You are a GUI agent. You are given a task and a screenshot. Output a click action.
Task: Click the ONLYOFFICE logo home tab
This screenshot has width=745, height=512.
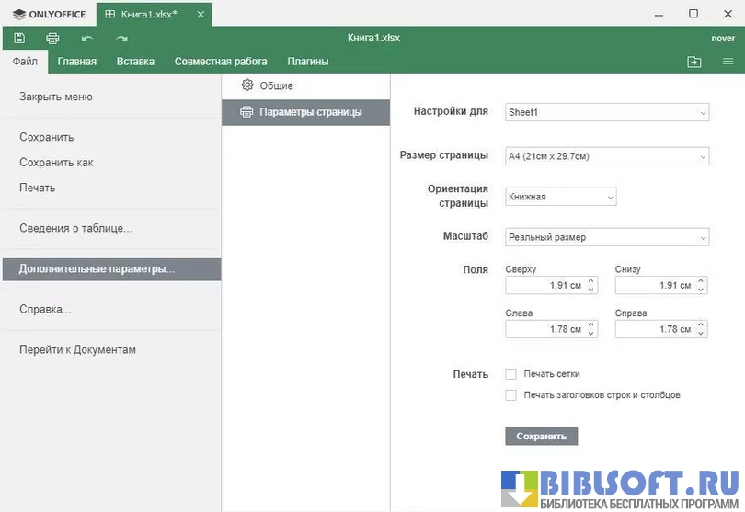click(x=49, y=15)
